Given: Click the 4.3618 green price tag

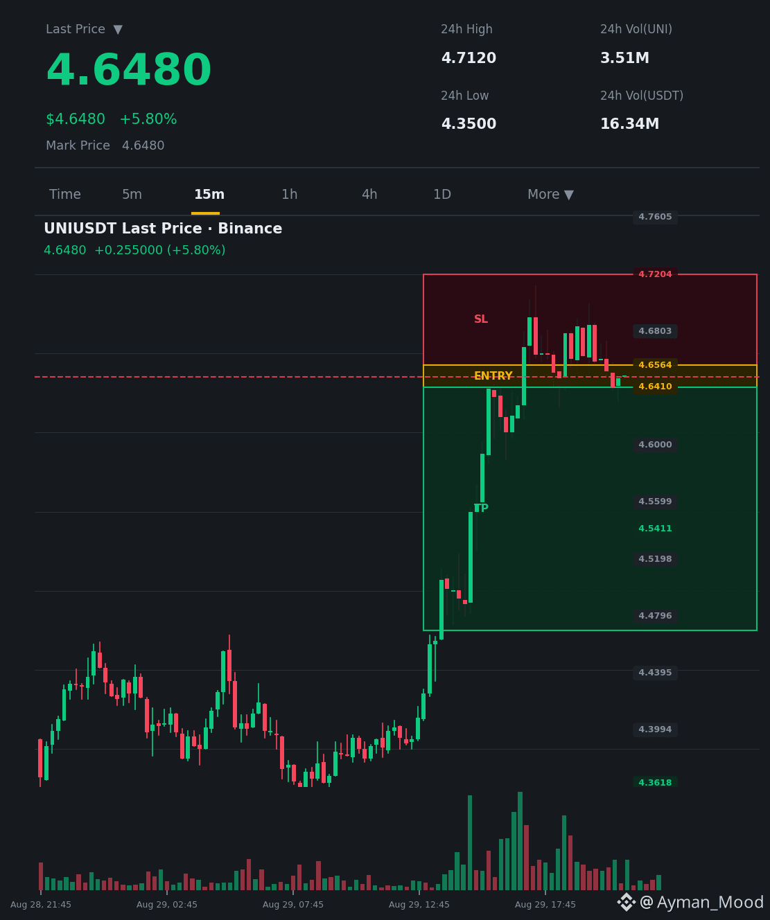Looking at the screenshot, I should (x=655, y=783).
